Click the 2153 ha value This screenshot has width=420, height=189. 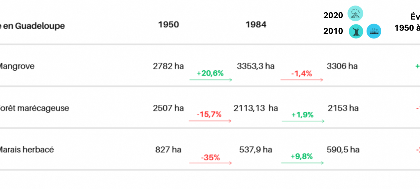(x=343, y=108)
